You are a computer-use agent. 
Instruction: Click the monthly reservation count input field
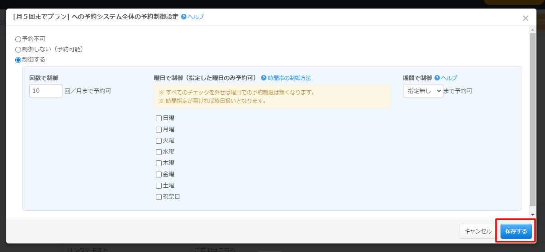46,91
